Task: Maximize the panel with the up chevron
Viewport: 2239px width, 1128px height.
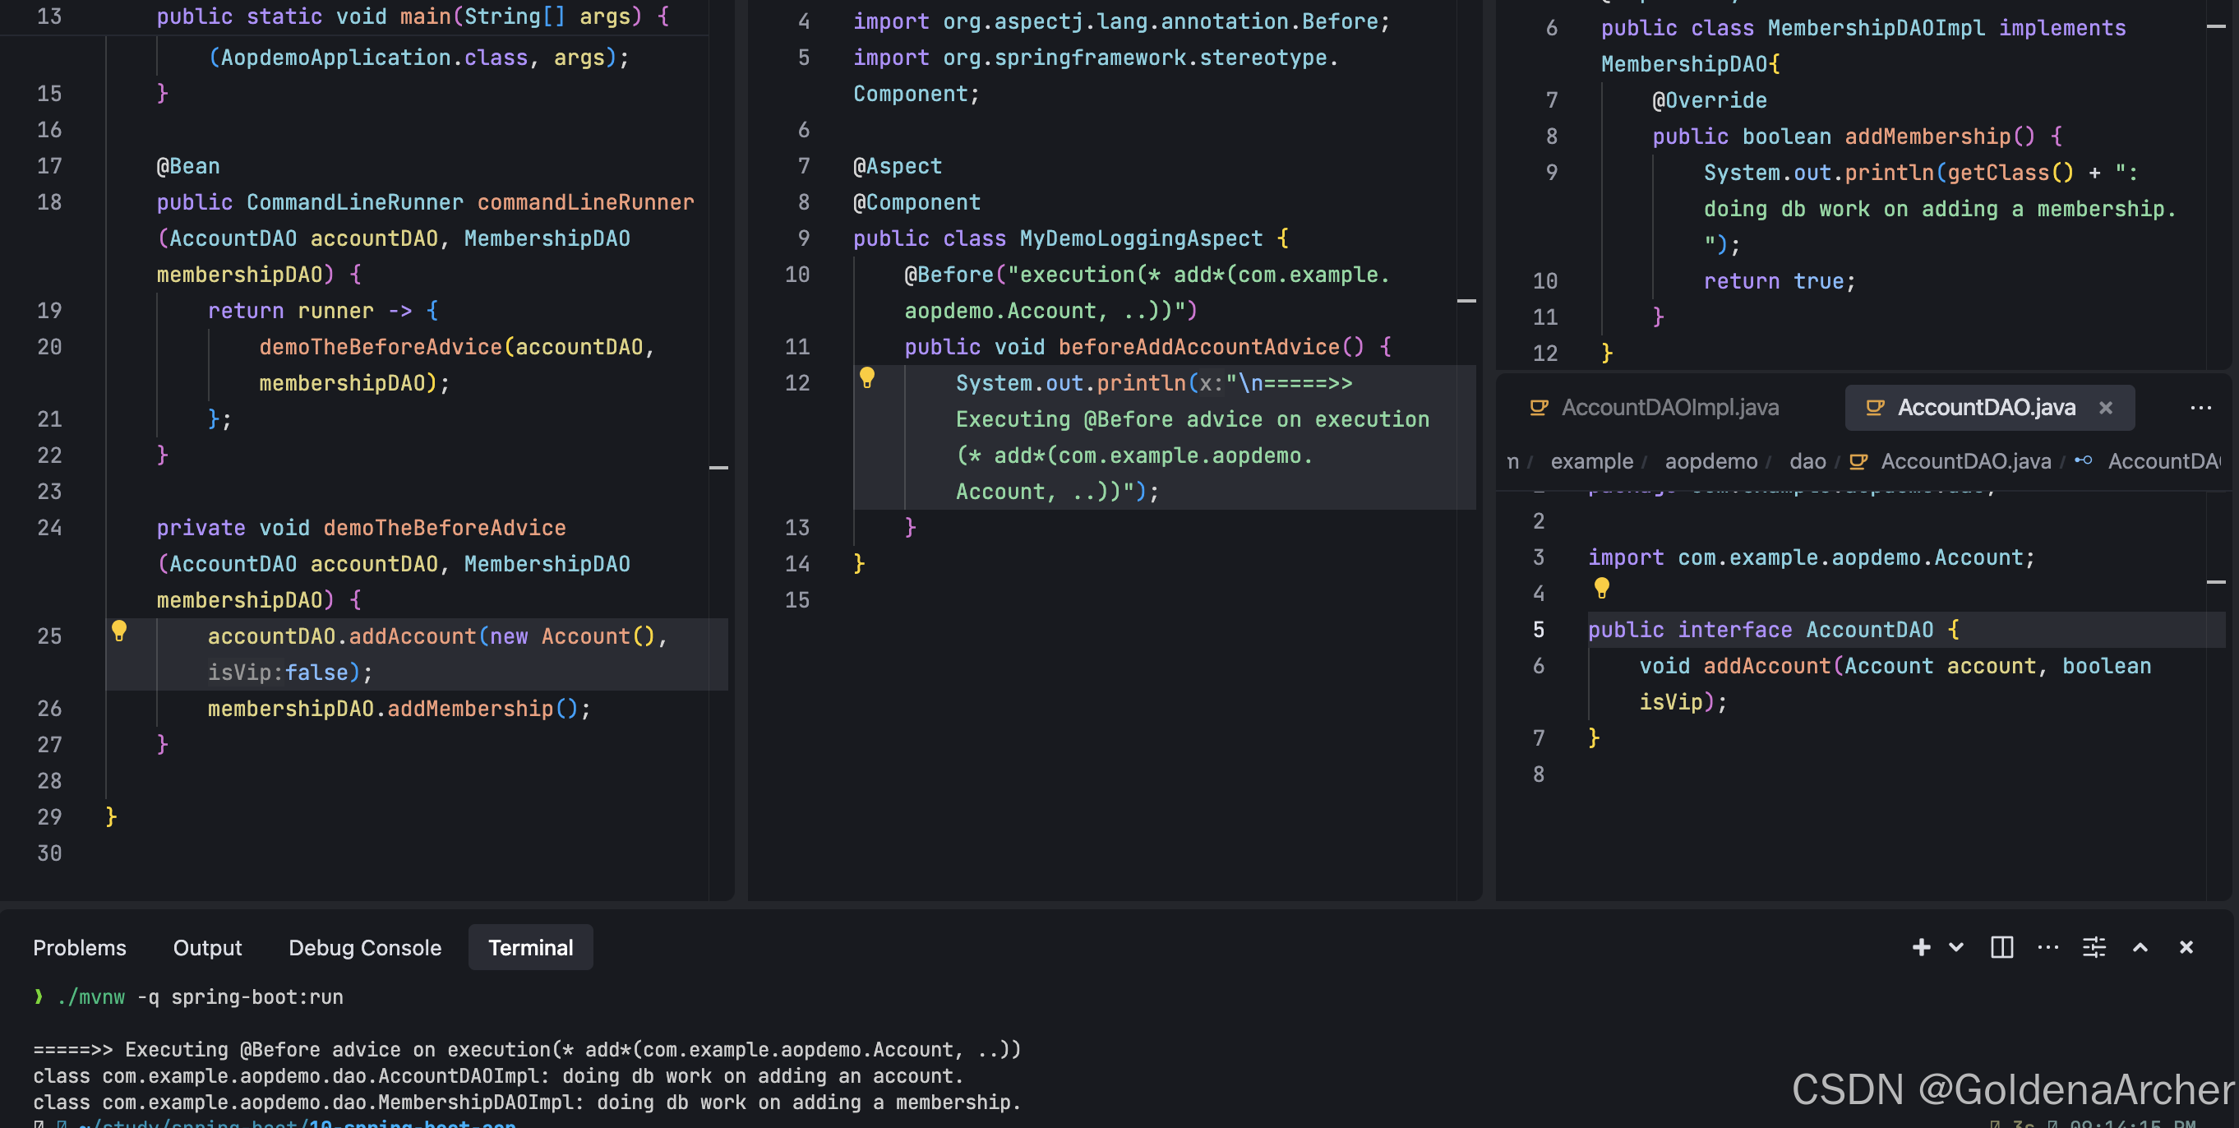Action: click(x=2140, y=947)
